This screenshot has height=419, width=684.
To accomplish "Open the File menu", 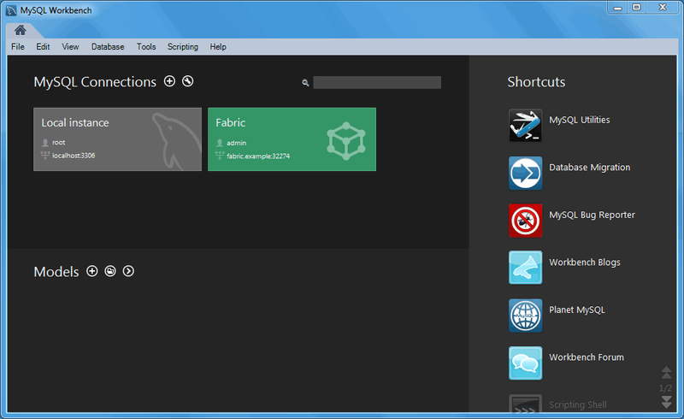I will (18, 47).
